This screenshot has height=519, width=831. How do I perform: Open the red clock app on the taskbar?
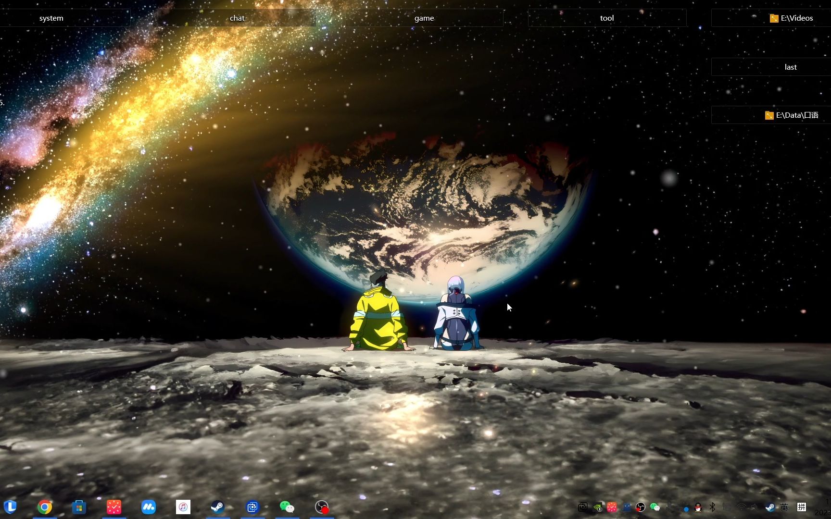tap(113, 506)
